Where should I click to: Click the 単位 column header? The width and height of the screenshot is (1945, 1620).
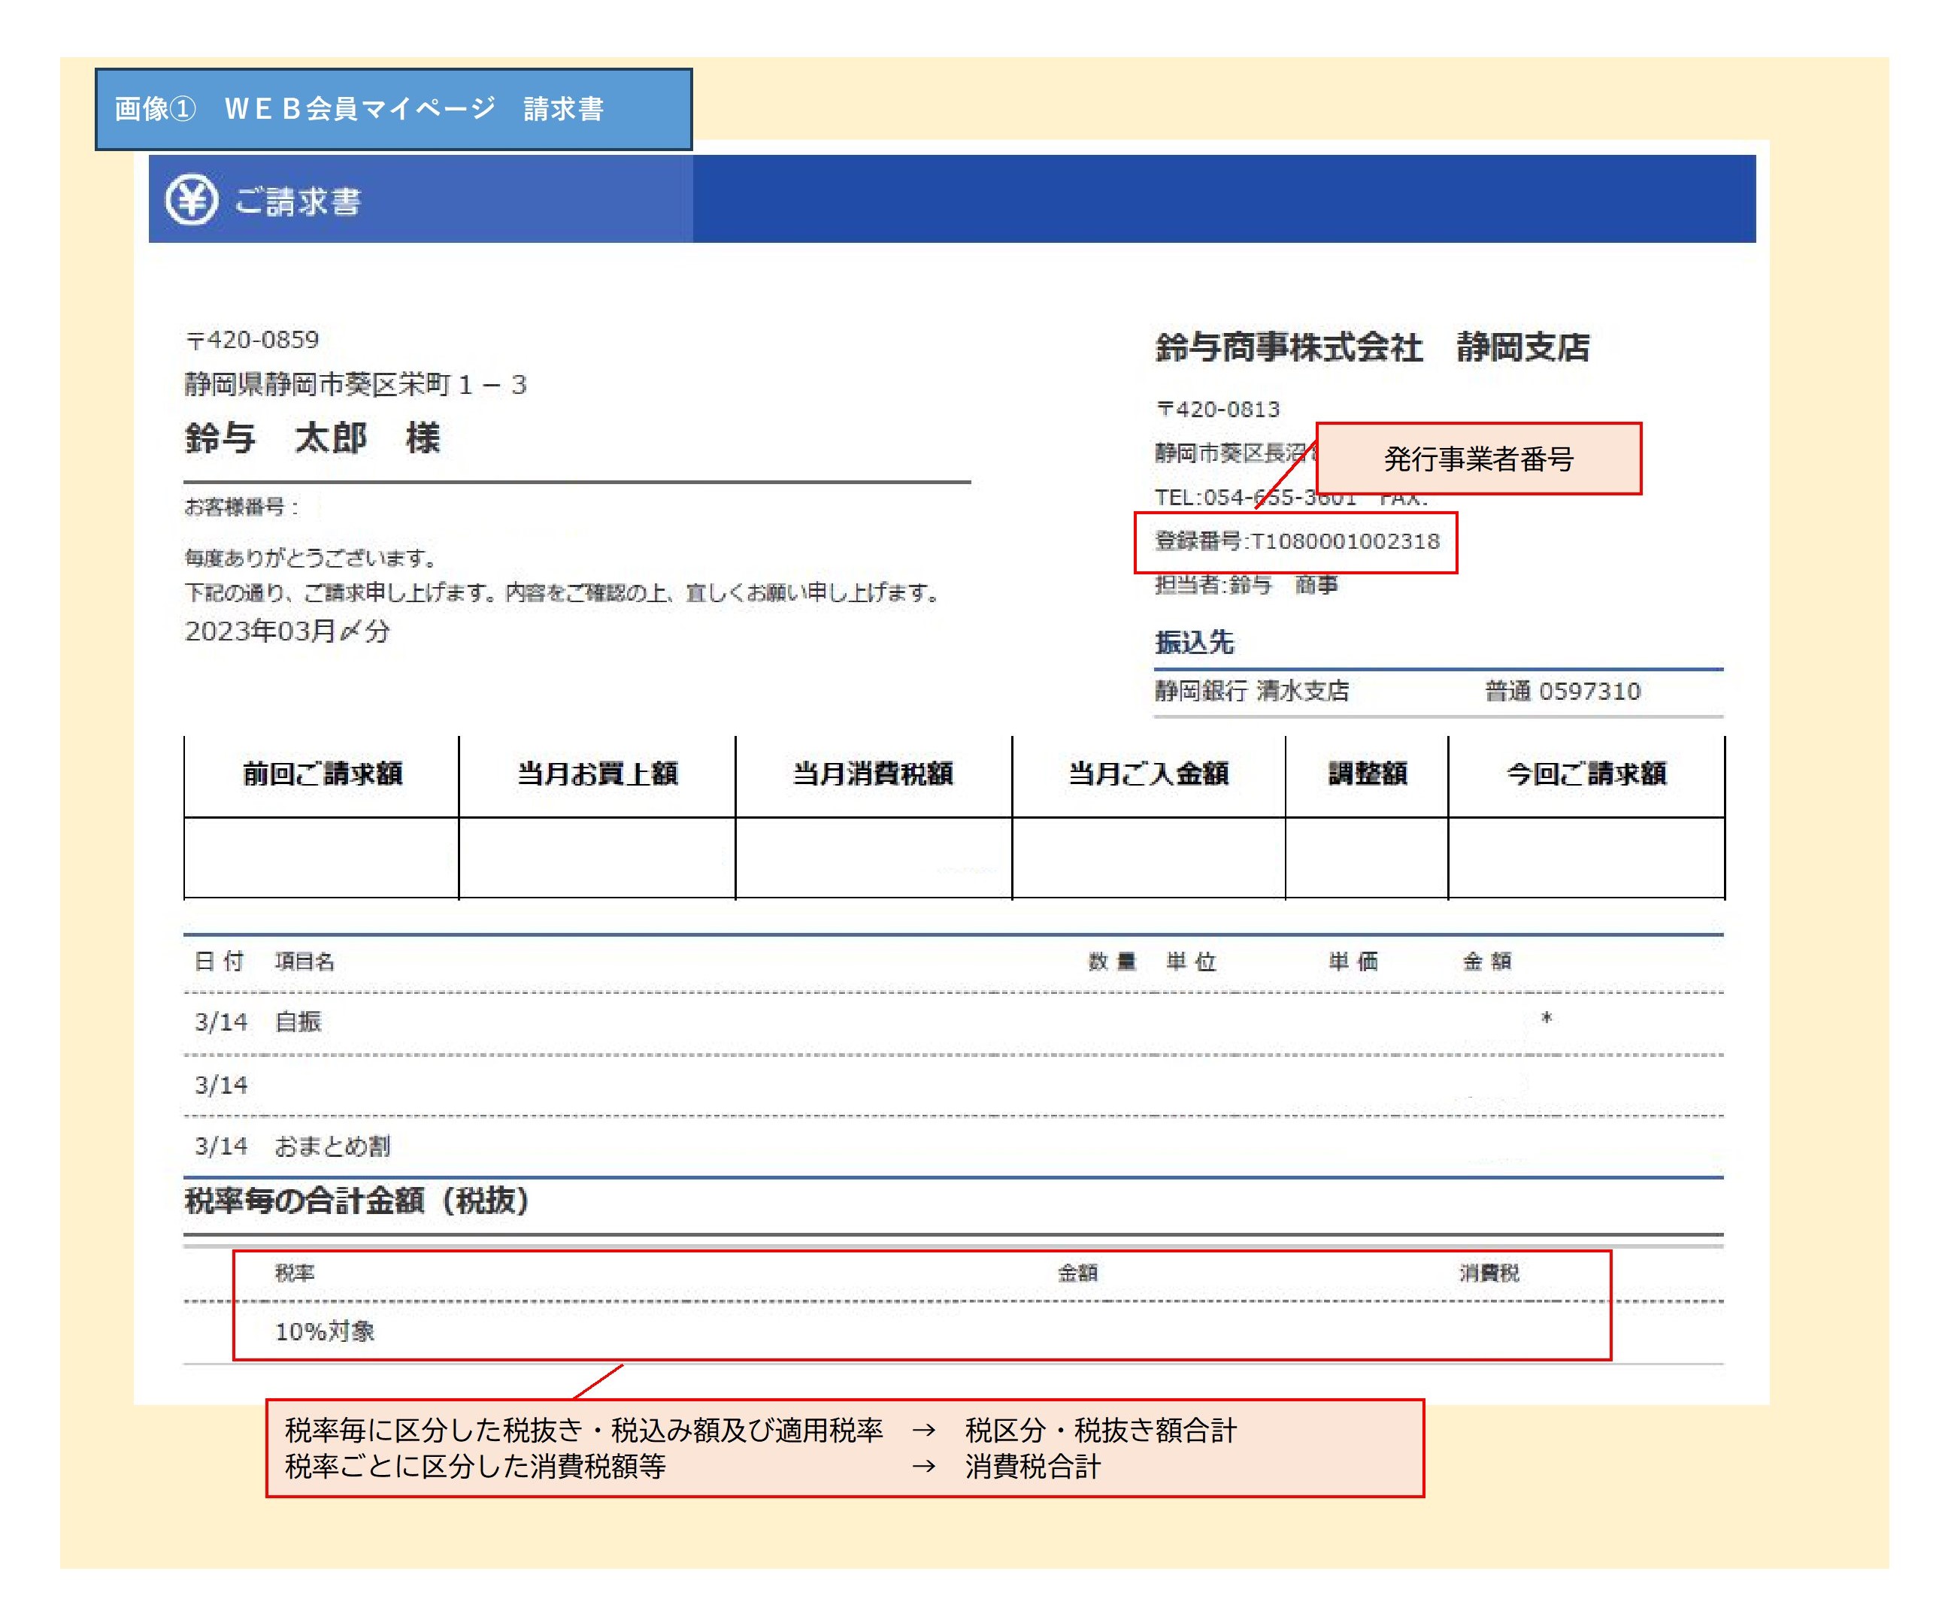(x=1191, y=961)
